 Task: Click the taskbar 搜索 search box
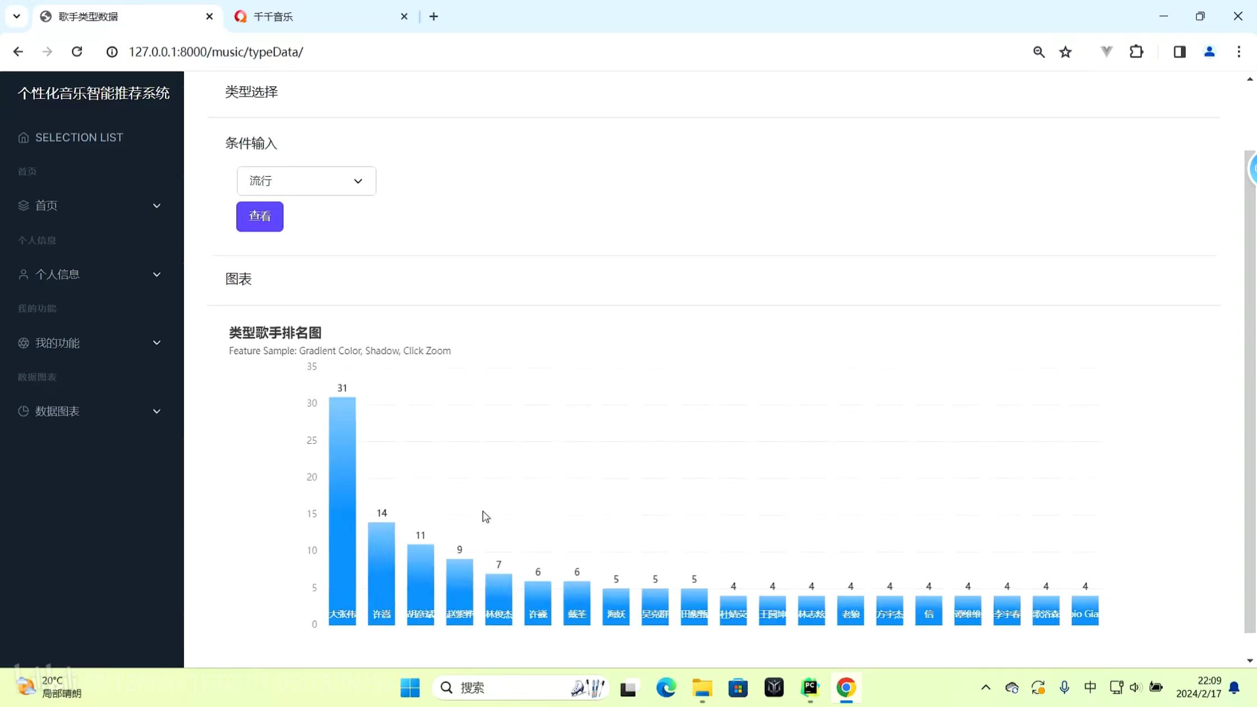tap(521, 687)
